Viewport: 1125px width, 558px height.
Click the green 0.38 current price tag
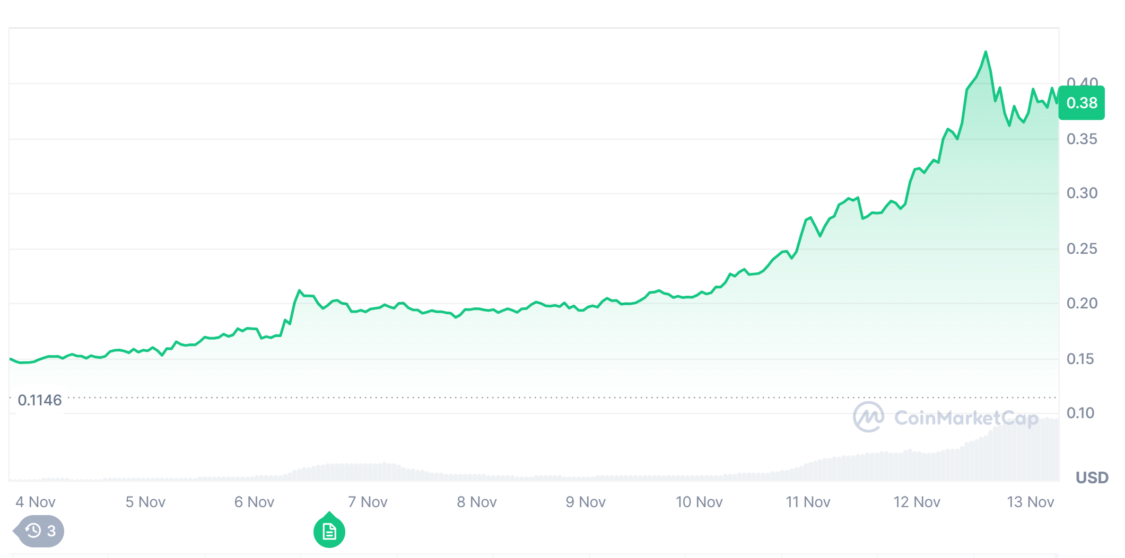pos(1082,103)
